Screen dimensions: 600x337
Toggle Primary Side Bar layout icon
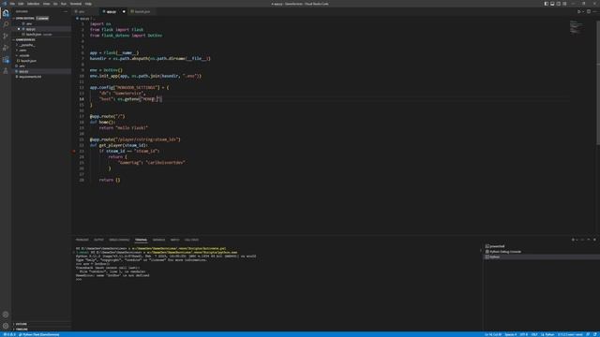coord(546,4)
